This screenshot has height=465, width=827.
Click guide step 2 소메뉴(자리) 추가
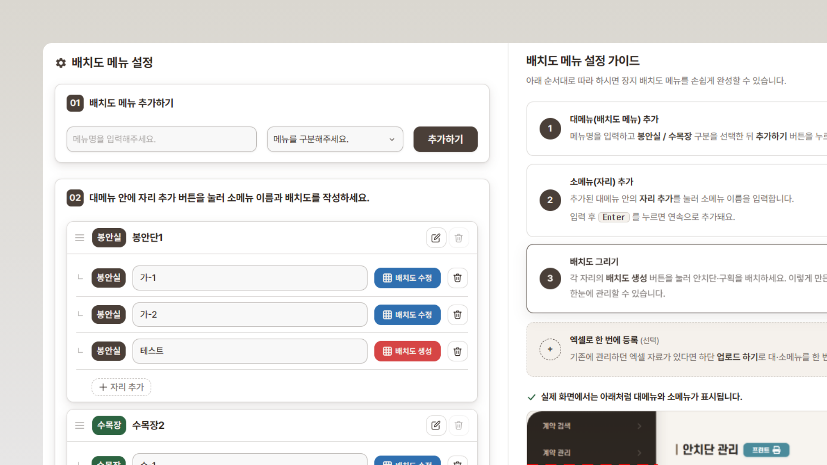[677, 201]
